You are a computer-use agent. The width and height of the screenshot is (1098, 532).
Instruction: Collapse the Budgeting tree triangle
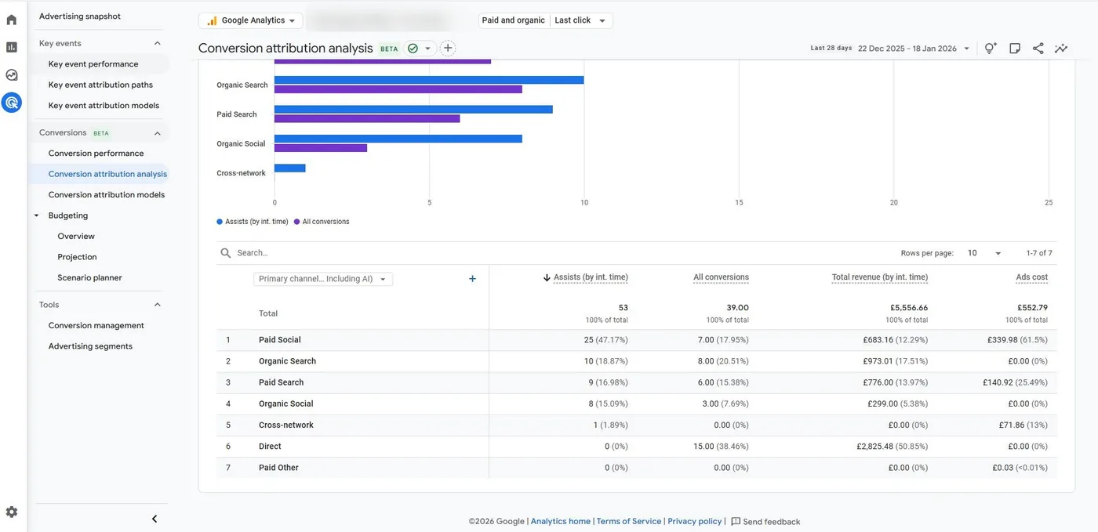click(x=37, y=215)
